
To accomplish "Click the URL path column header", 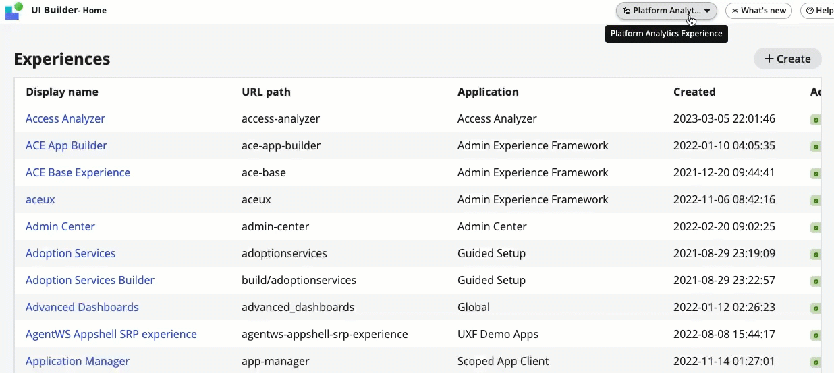I will pyautogui.click(x=266, y=92).
